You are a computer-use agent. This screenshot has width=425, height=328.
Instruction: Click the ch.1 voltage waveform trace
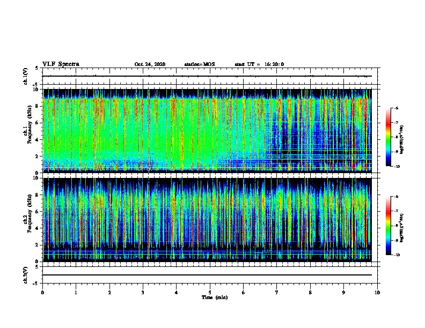point(207,76)
